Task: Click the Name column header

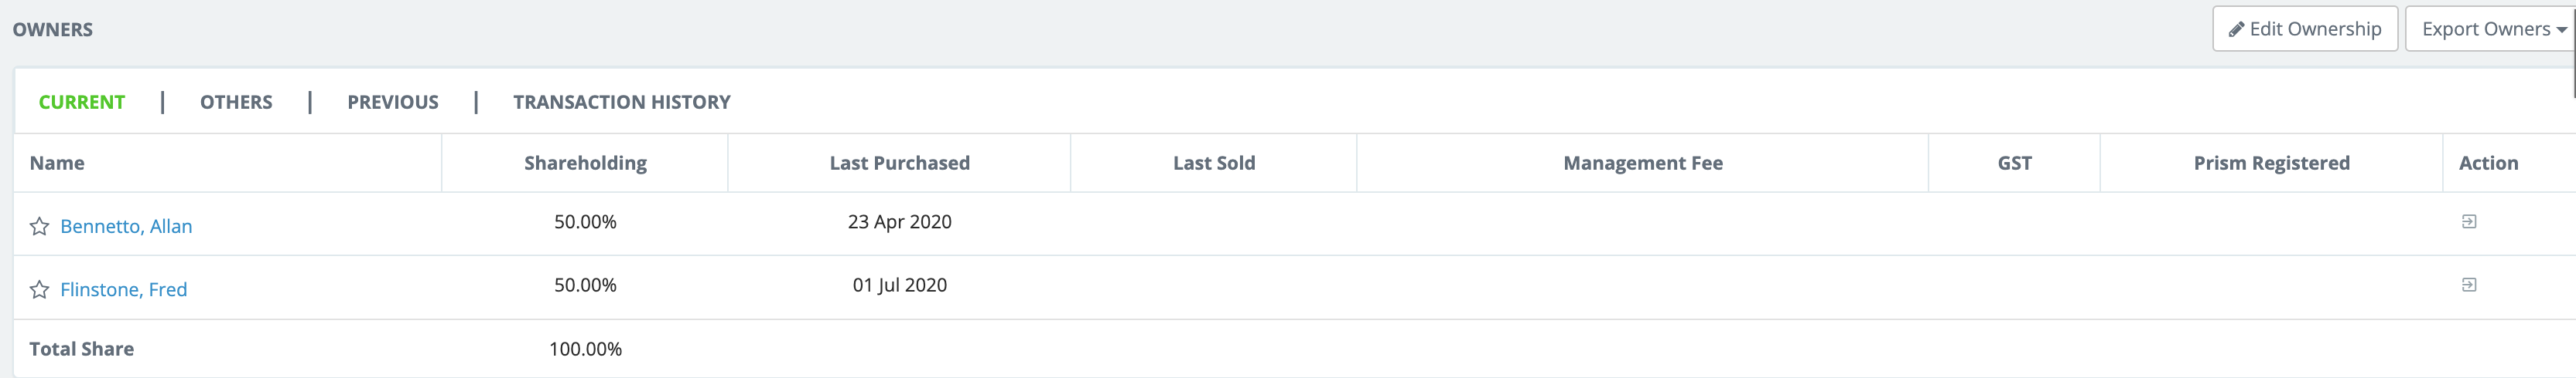Action: [x=57, y=163]
